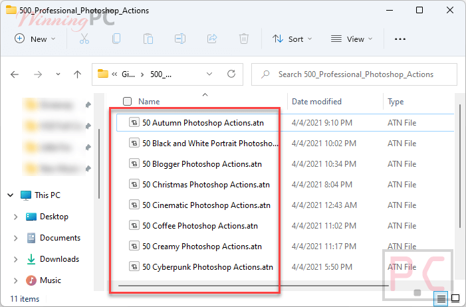
Task: Click icon of 50 Christmas Photoshop Actions.atn
Action: [134, 184]
